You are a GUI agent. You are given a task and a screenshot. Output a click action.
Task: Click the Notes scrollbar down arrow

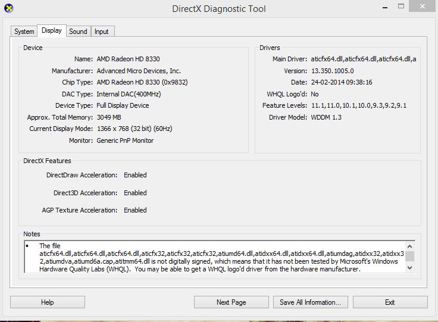409,268
